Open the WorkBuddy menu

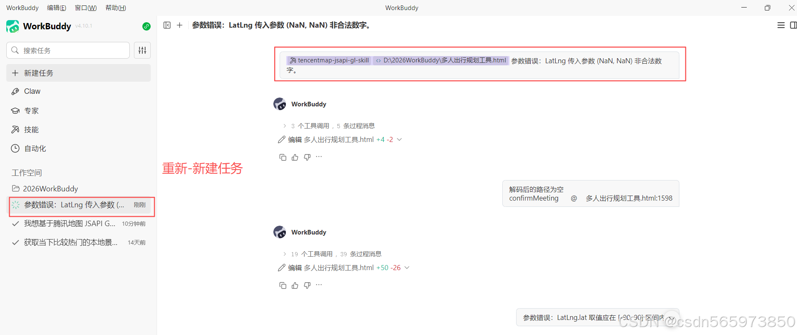point(22,8)
